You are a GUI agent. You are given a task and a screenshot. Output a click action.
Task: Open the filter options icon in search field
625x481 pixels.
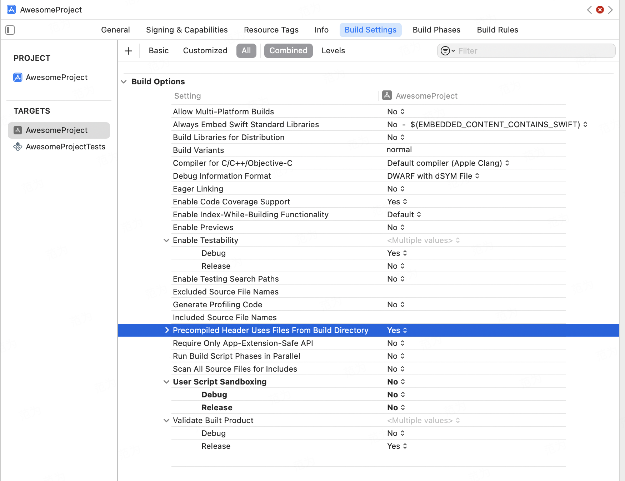point(446,51)
